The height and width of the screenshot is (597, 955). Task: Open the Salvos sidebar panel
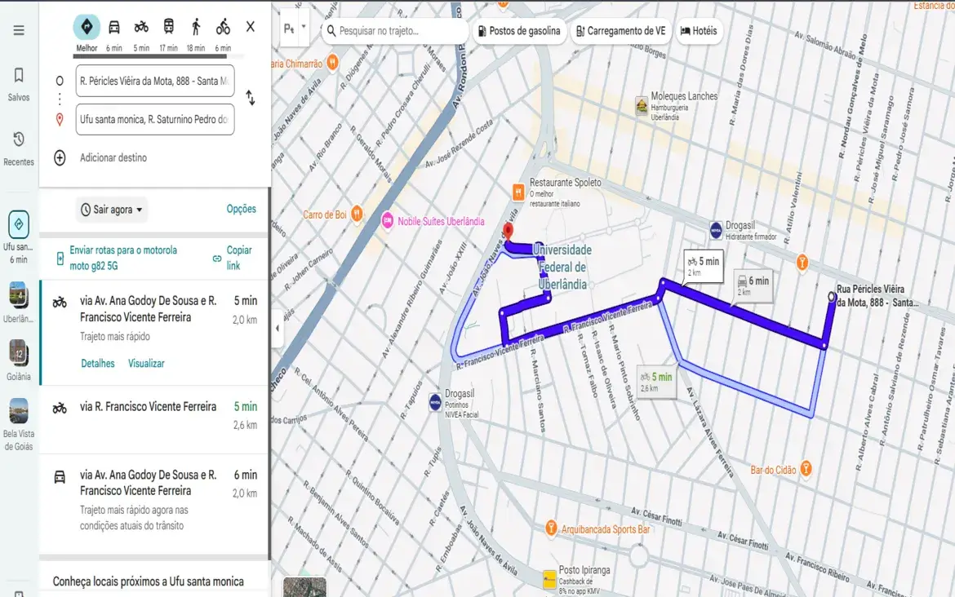coord(17,77)
